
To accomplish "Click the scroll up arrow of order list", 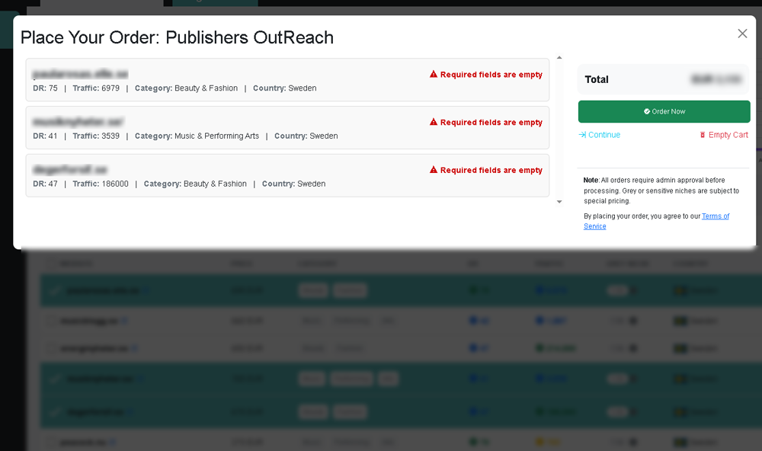I will pyautogui.click(x=559, y=58).
